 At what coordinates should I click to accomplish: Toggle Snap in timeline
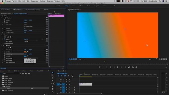62,76
